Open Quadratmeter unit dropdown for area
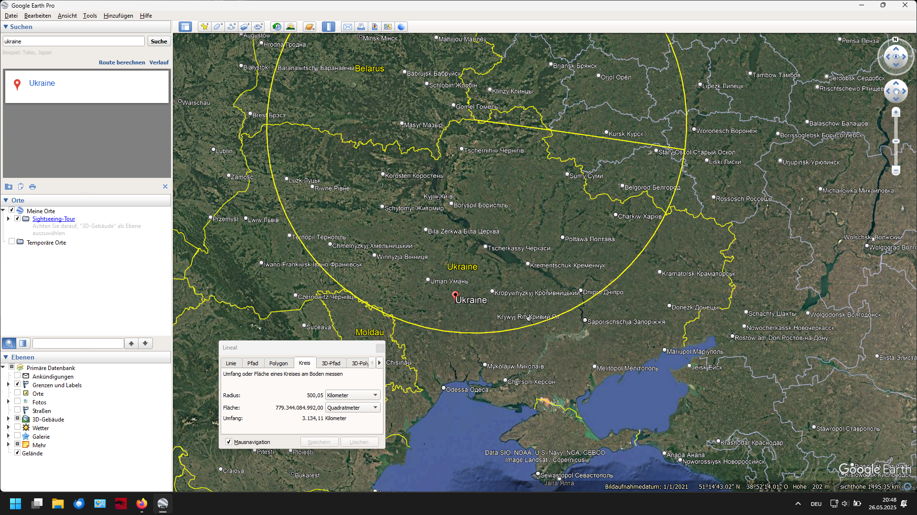The height and width of the screenshot is (515, 917). (352, 408)
